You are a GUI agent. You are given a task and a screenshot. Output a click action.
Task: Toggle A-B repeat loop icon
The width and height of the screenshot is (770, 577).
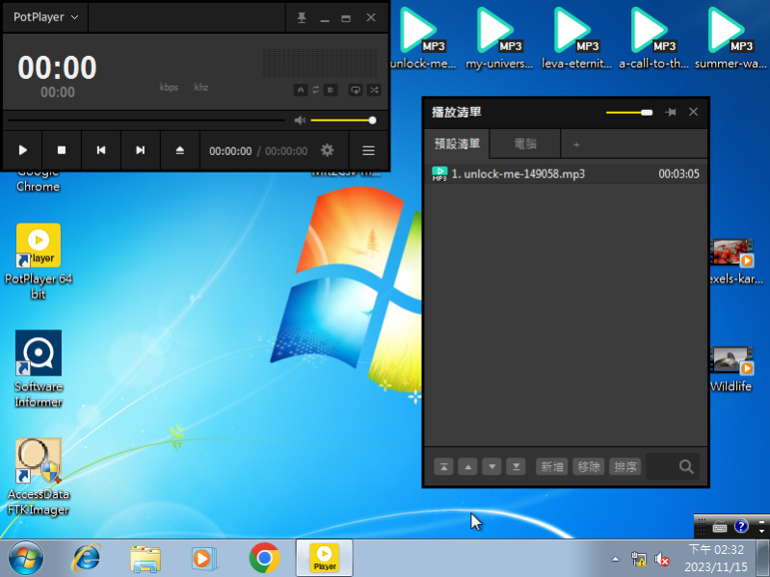click(x=316, y=91)
